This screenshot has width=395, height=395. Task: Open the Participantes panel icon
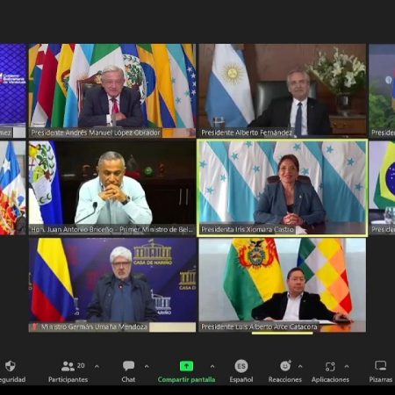click(68, 366)
